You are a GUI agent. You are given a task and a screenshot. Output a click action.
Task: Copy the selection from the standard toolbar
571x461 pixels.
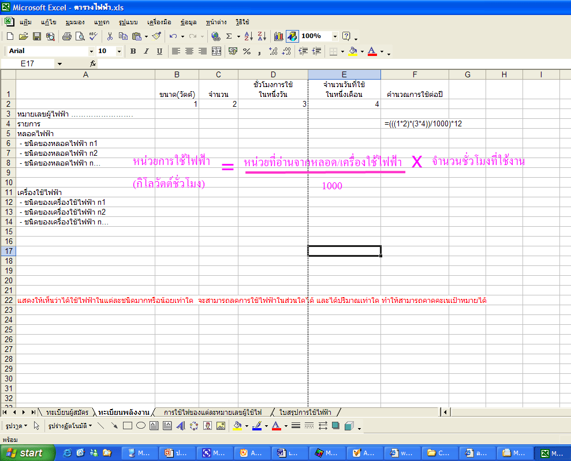[x=123, y=36]
